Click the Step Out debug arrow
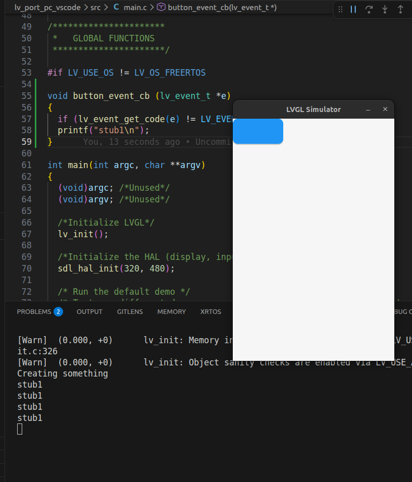The width and height of the screenshot is (412, 482). [x=400, y=9]
